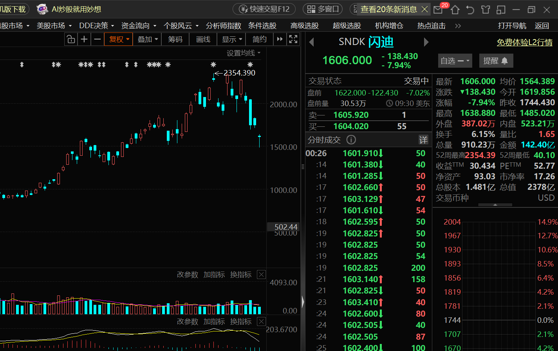Zoom out chart with minus icon
Viewport: 558px width, 351px height.
click(98, 39)
